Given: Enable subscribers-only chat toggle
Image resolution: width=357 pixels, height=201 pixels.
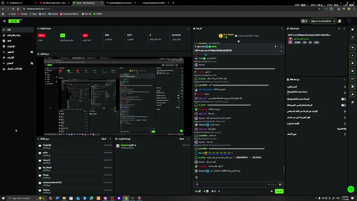Looking at the screenshot, I should [x=343, y=99].
